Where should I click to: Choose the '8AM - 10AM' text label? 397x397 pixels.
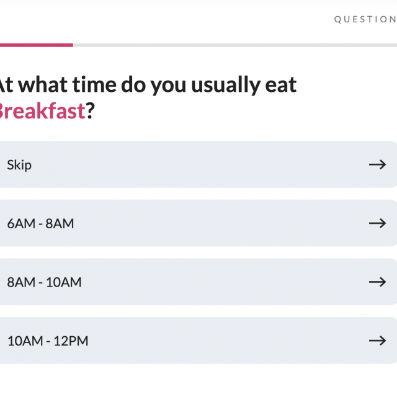44,282
